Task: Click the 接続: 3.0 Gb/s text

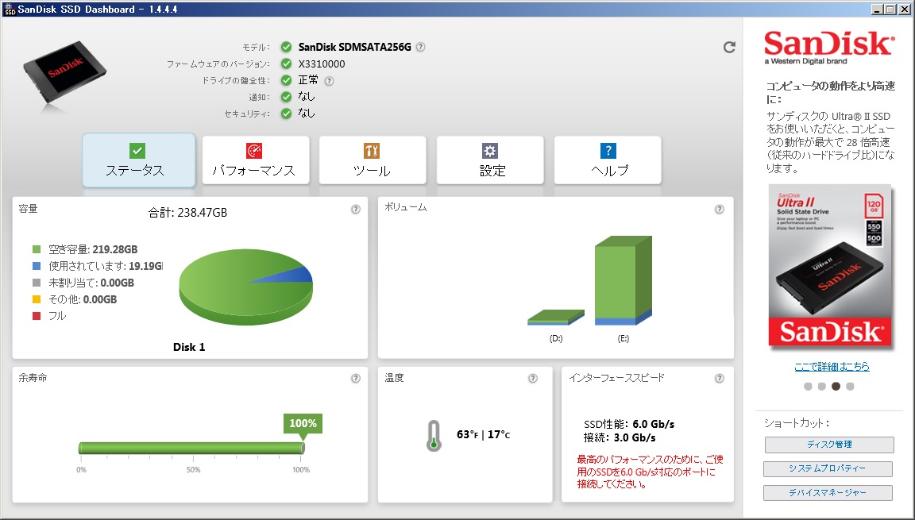Action: [620, 437]
